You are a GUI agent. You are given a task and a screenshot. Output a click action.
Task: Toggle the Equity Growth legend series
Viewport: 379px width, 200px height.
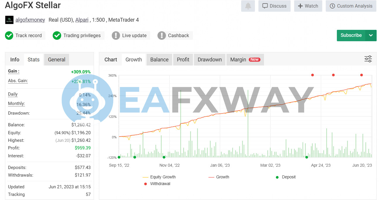[159, 177]
